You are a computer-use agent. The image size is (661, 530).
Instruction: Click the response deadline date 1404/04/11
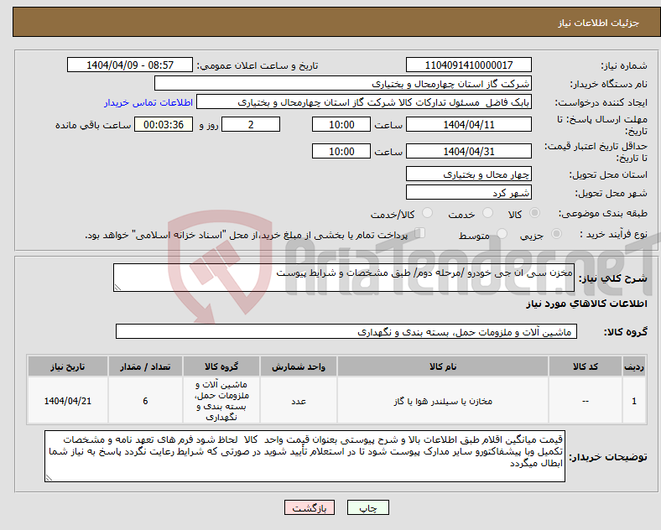[468, 125]
